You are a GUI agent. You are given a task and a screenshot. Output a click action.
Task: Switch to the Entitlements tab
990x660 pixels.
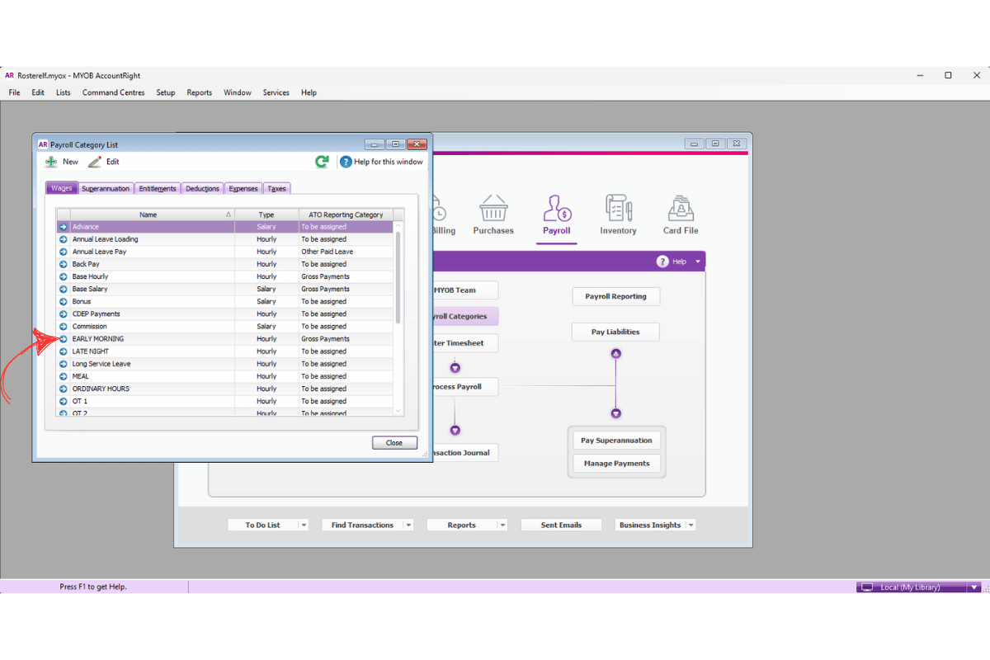coord(157,189)
